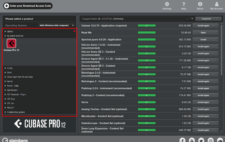Screen dimensions: 225x142
Task: Click Install again for Analog Techno Content Set
Action: coord(203,109)
